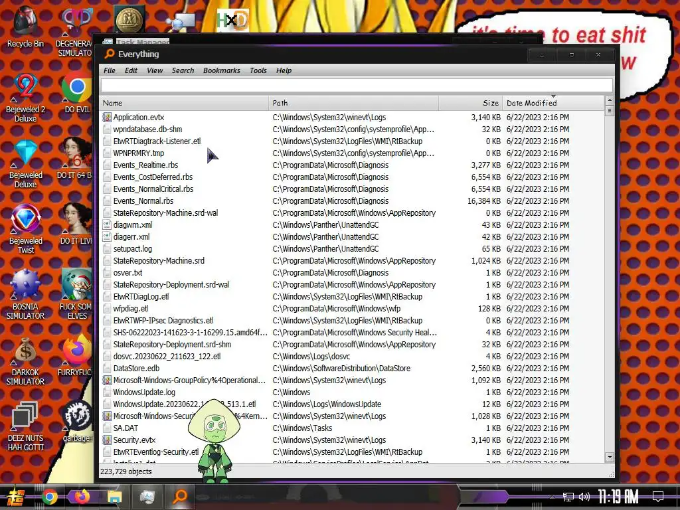Click the scrollbar up arrow
Viewport: 680px width, 510px height.
610,101
